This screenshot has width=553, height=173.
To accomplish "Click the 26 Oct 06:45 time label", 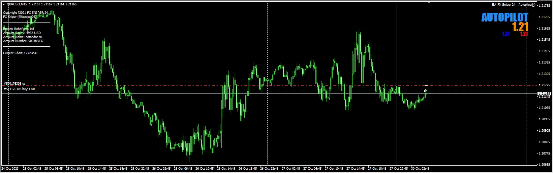I will pos(183,169).
